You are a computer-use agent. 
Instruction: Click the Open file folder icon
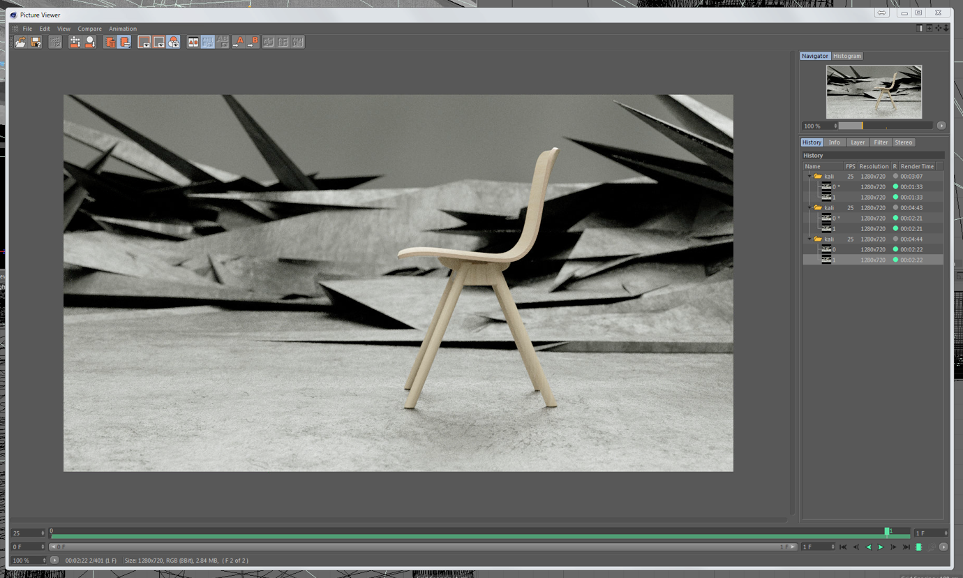point(21,43)
